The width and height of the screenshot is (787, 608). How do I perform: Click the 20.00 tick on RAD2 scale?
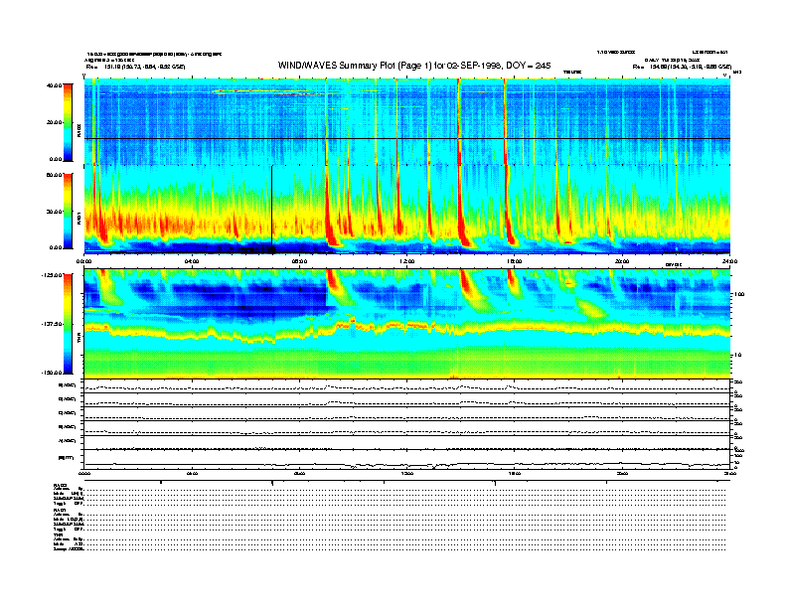54,122
